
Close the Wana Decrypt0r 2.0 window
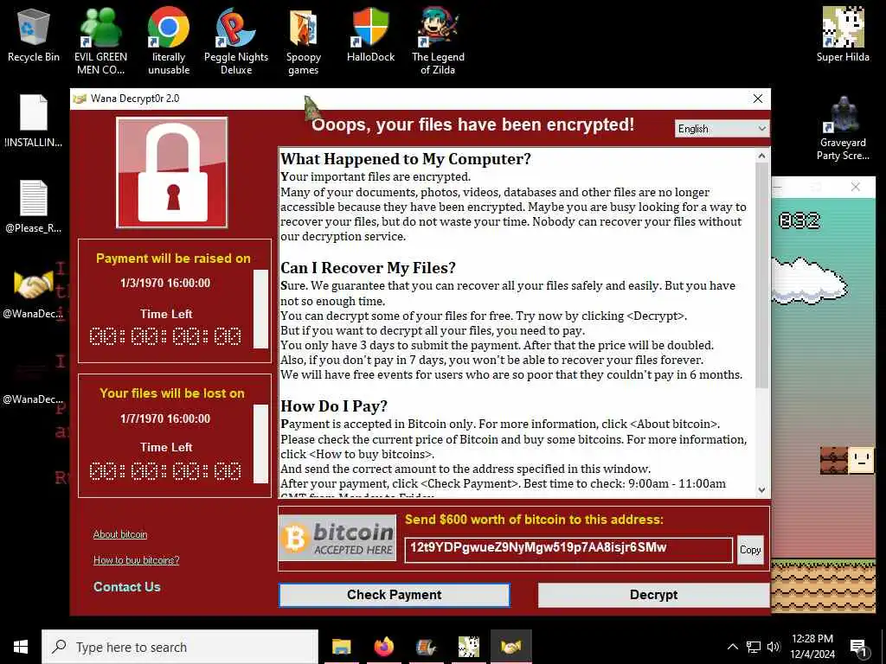click(758, 99)
